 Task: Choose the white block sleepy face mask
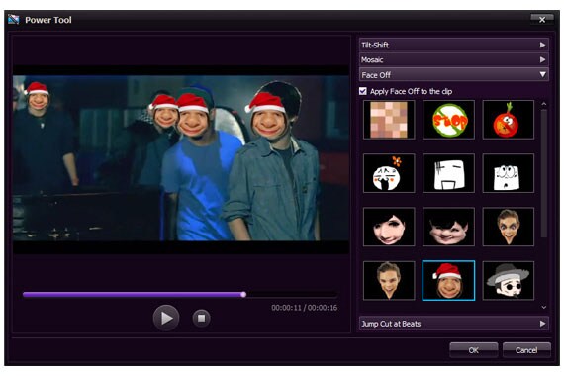click(x=448, y=173)
